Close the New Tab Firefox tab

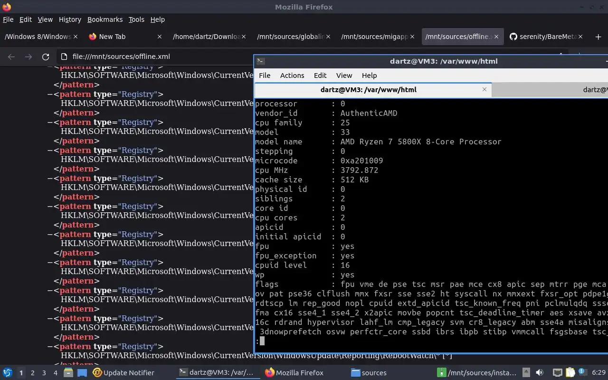pos(160,37)
